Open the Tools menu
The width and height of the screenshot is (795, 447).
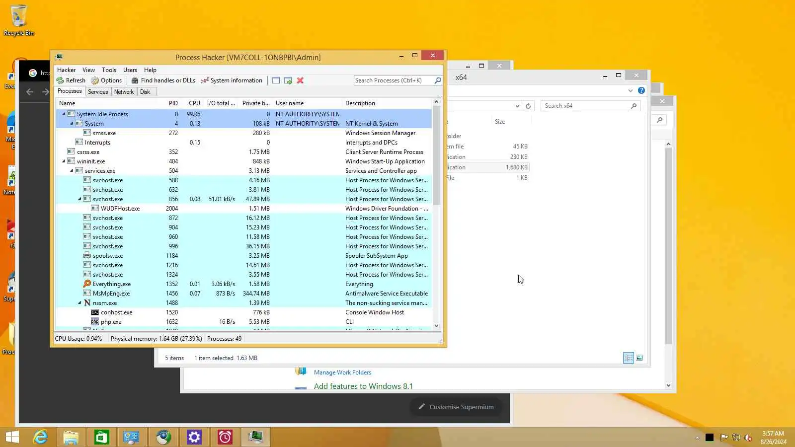109,70
